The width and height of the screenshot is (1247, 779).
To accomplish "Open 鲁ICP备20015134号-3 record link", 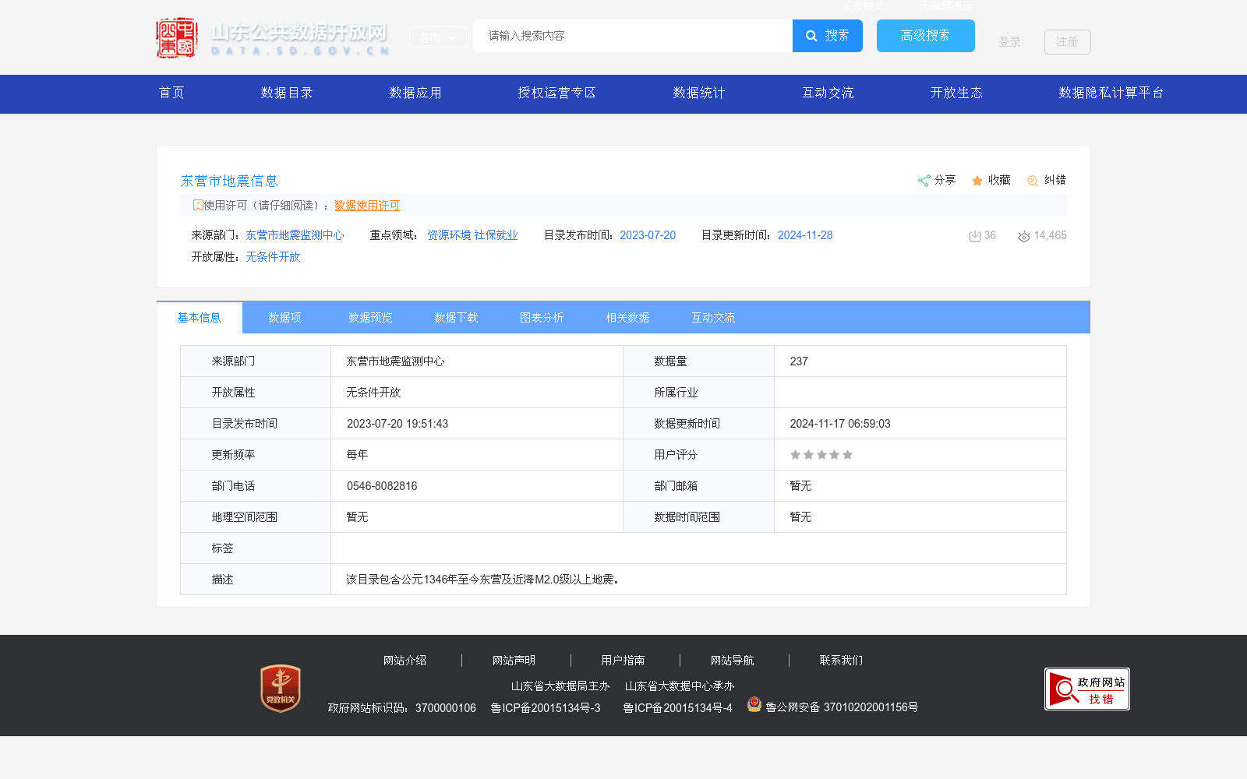I will pyautogui.click(x=546, y=708).
